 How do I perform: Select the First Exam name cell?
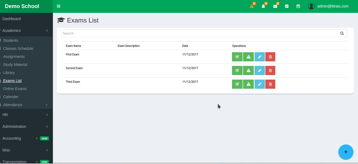click(x=73, y=54)
